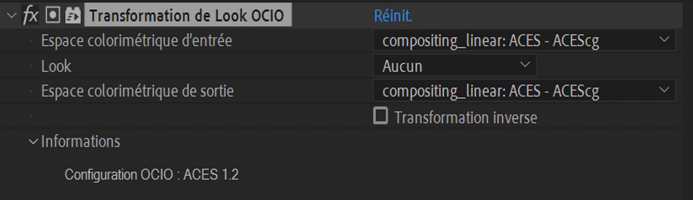693x200 pixels.
Task: Open the animation presets icon
Action: tap(73, 15)
